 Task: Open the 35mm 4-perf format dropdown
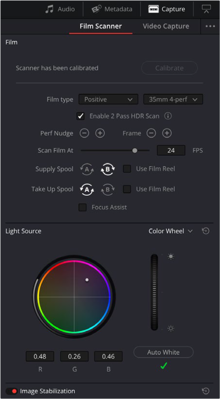[x=173, y=99]
